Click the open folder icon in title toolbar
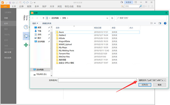170x105 pixels. pyautogui.click(x=6, y=3)
